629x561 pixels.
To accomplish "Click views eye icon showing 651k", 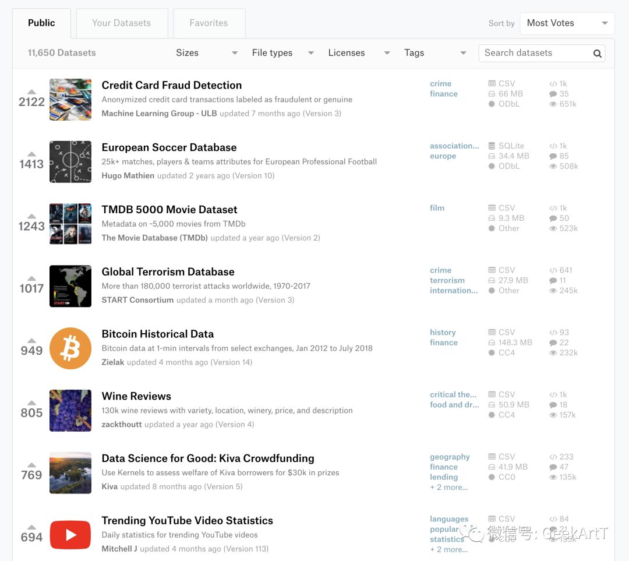I will click(x=553, y=104).
